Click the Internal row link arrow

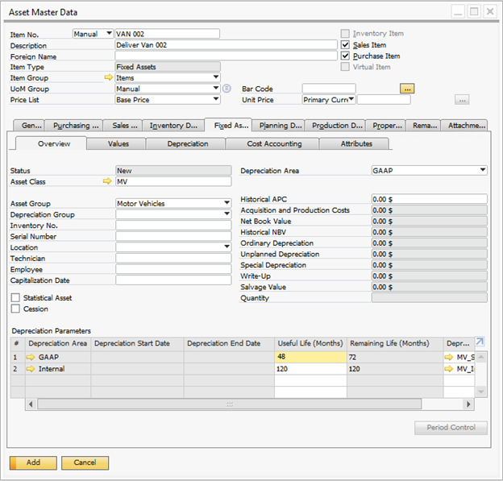coord(31,369)
